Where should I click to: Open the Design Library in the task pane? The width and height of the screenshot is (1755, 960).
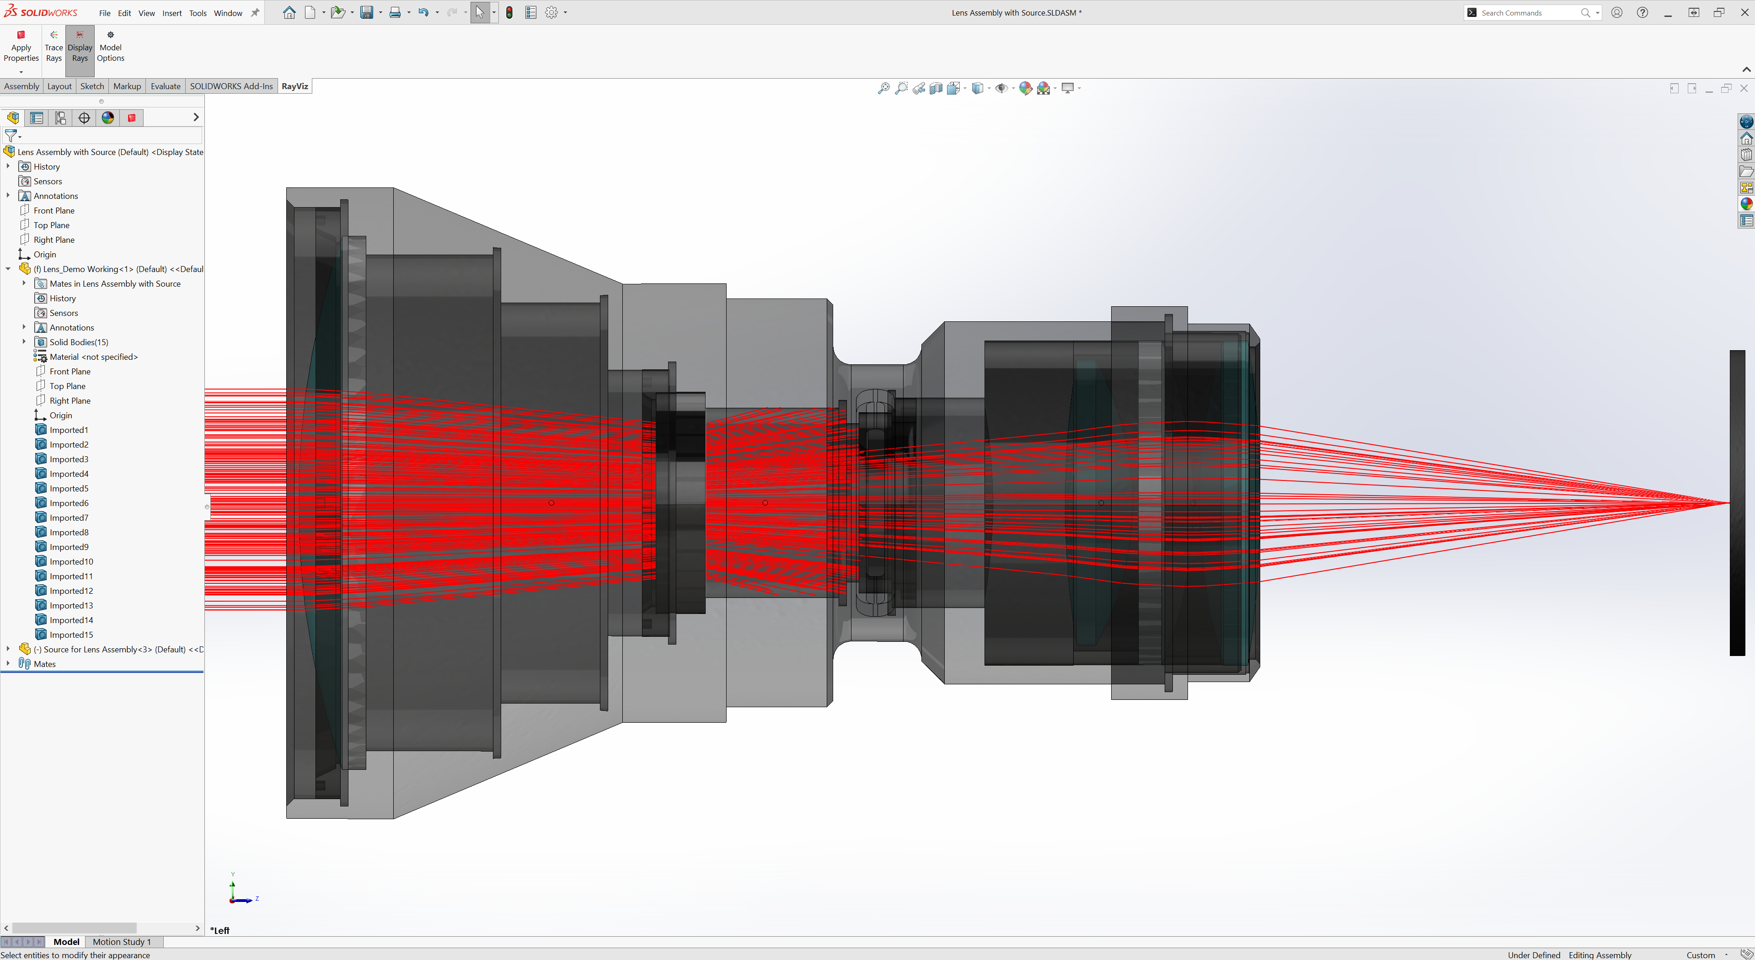pyautogui.click(x=1746, y=155)
